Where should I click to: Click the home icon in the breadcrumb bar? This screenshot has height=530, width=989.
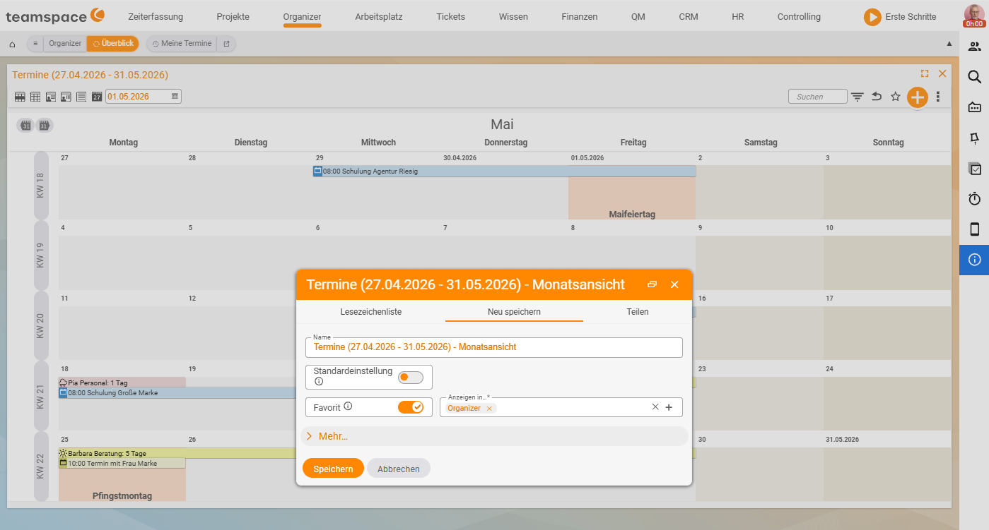(x=12, y=44)
